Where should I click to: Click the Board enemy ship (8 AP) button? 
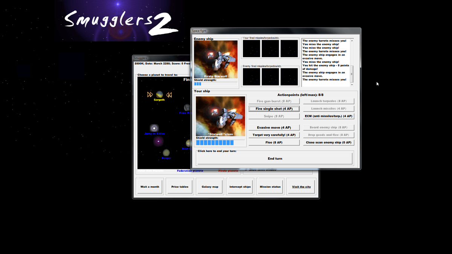(x=328, y=128)
